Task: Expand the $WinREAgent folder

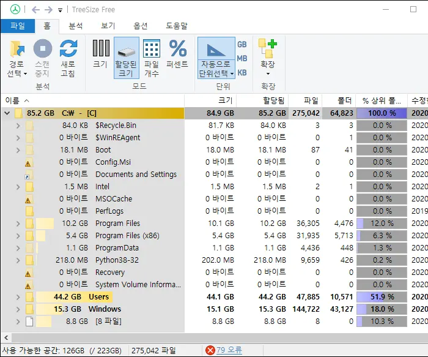Action: (x=18, y=138)
